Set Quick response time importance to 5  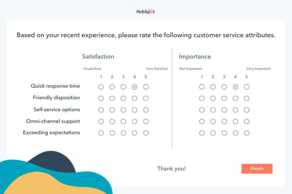click(247, 87)
